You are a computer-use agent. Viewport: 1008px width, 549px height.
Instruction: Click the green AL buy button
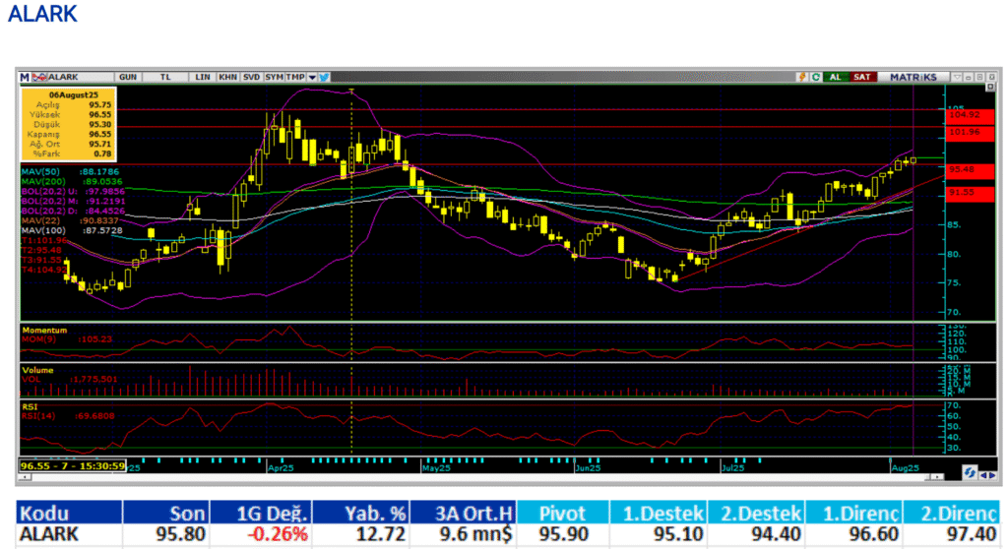(835, 77)
